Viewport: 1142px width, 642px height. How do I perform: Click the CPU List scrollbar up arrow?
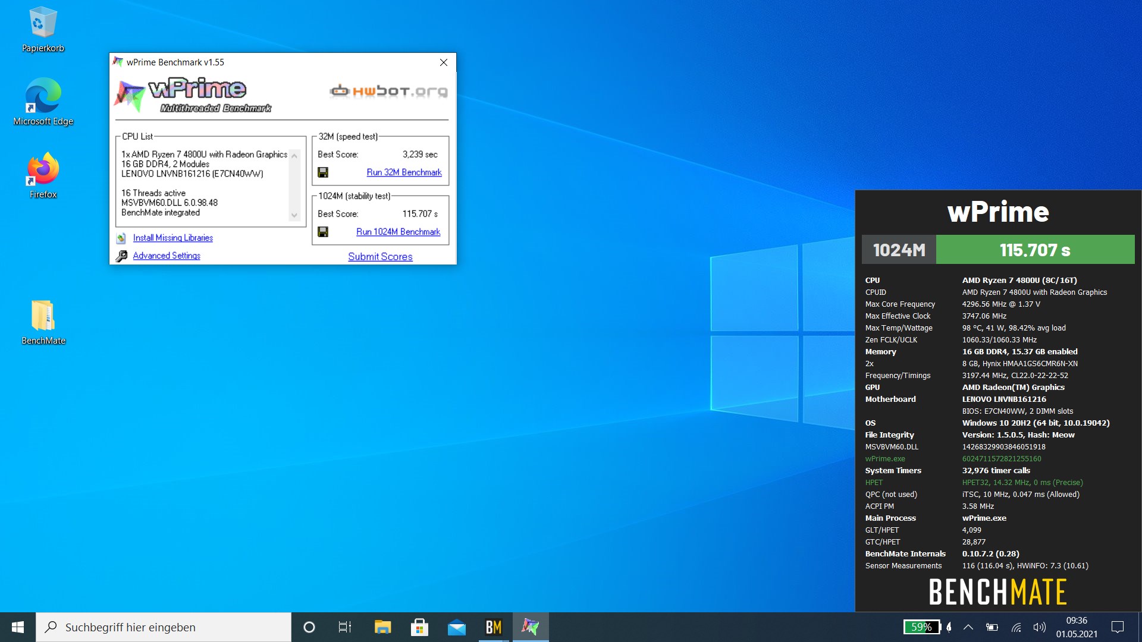point(294,155)
